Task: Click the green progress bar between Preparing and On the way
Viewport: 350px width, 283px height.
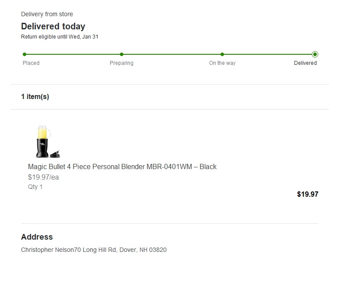Action: pos(172,54)
